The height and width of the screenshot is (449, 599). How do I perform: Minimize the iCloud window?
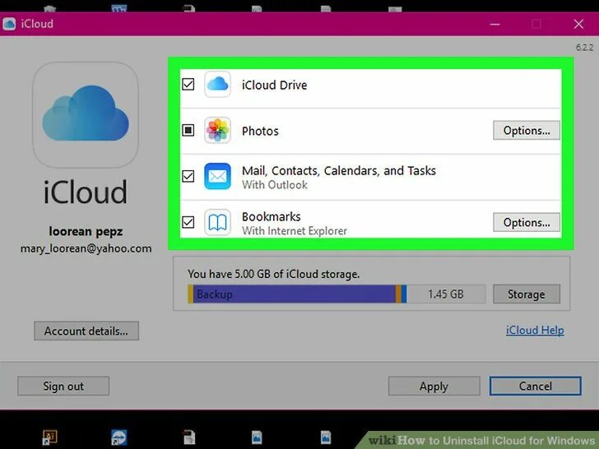click(495, 24)
